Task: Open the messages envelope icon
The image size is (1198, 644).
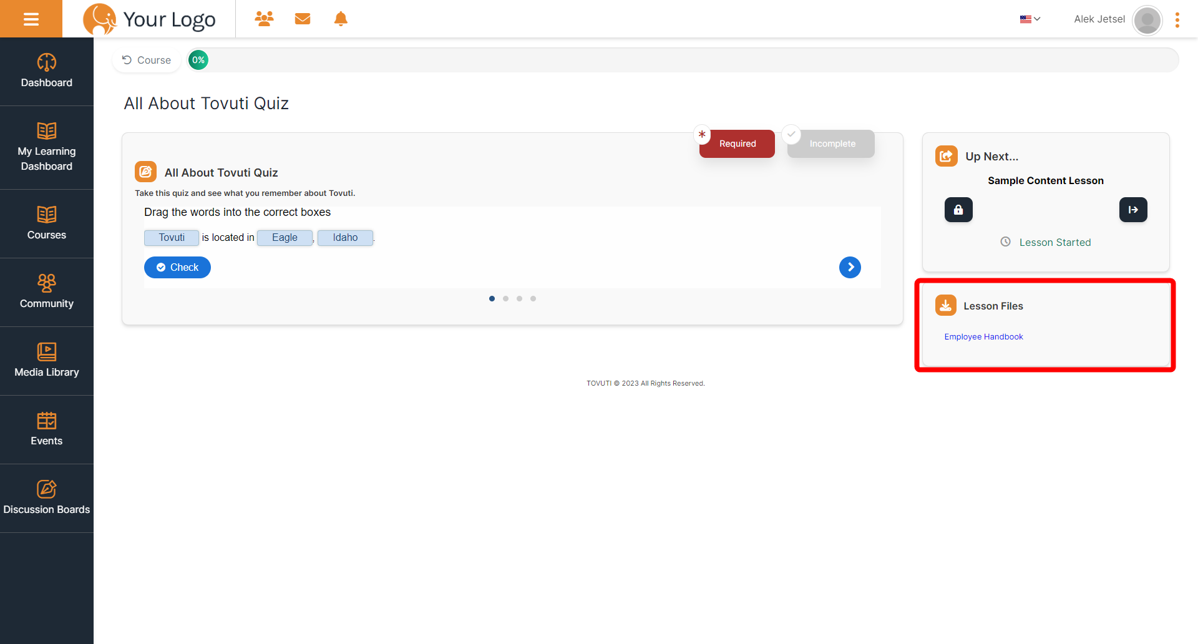Action: point(303,19)
